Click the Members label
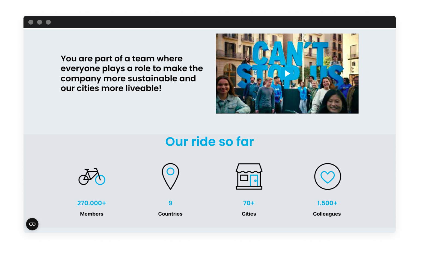Viewport: 422px width, 258px height. 92,214
